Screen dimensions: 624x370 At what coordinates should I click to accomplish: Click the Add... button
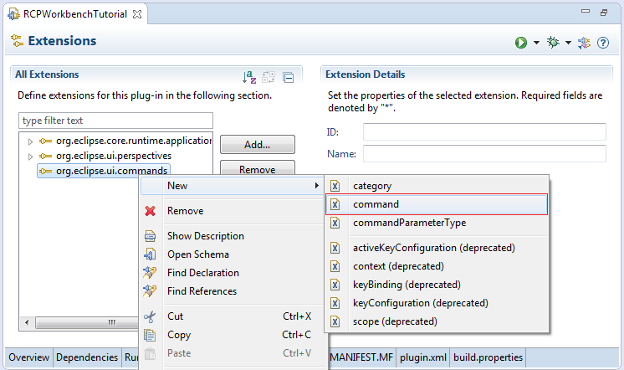click(x=258, y=144)
